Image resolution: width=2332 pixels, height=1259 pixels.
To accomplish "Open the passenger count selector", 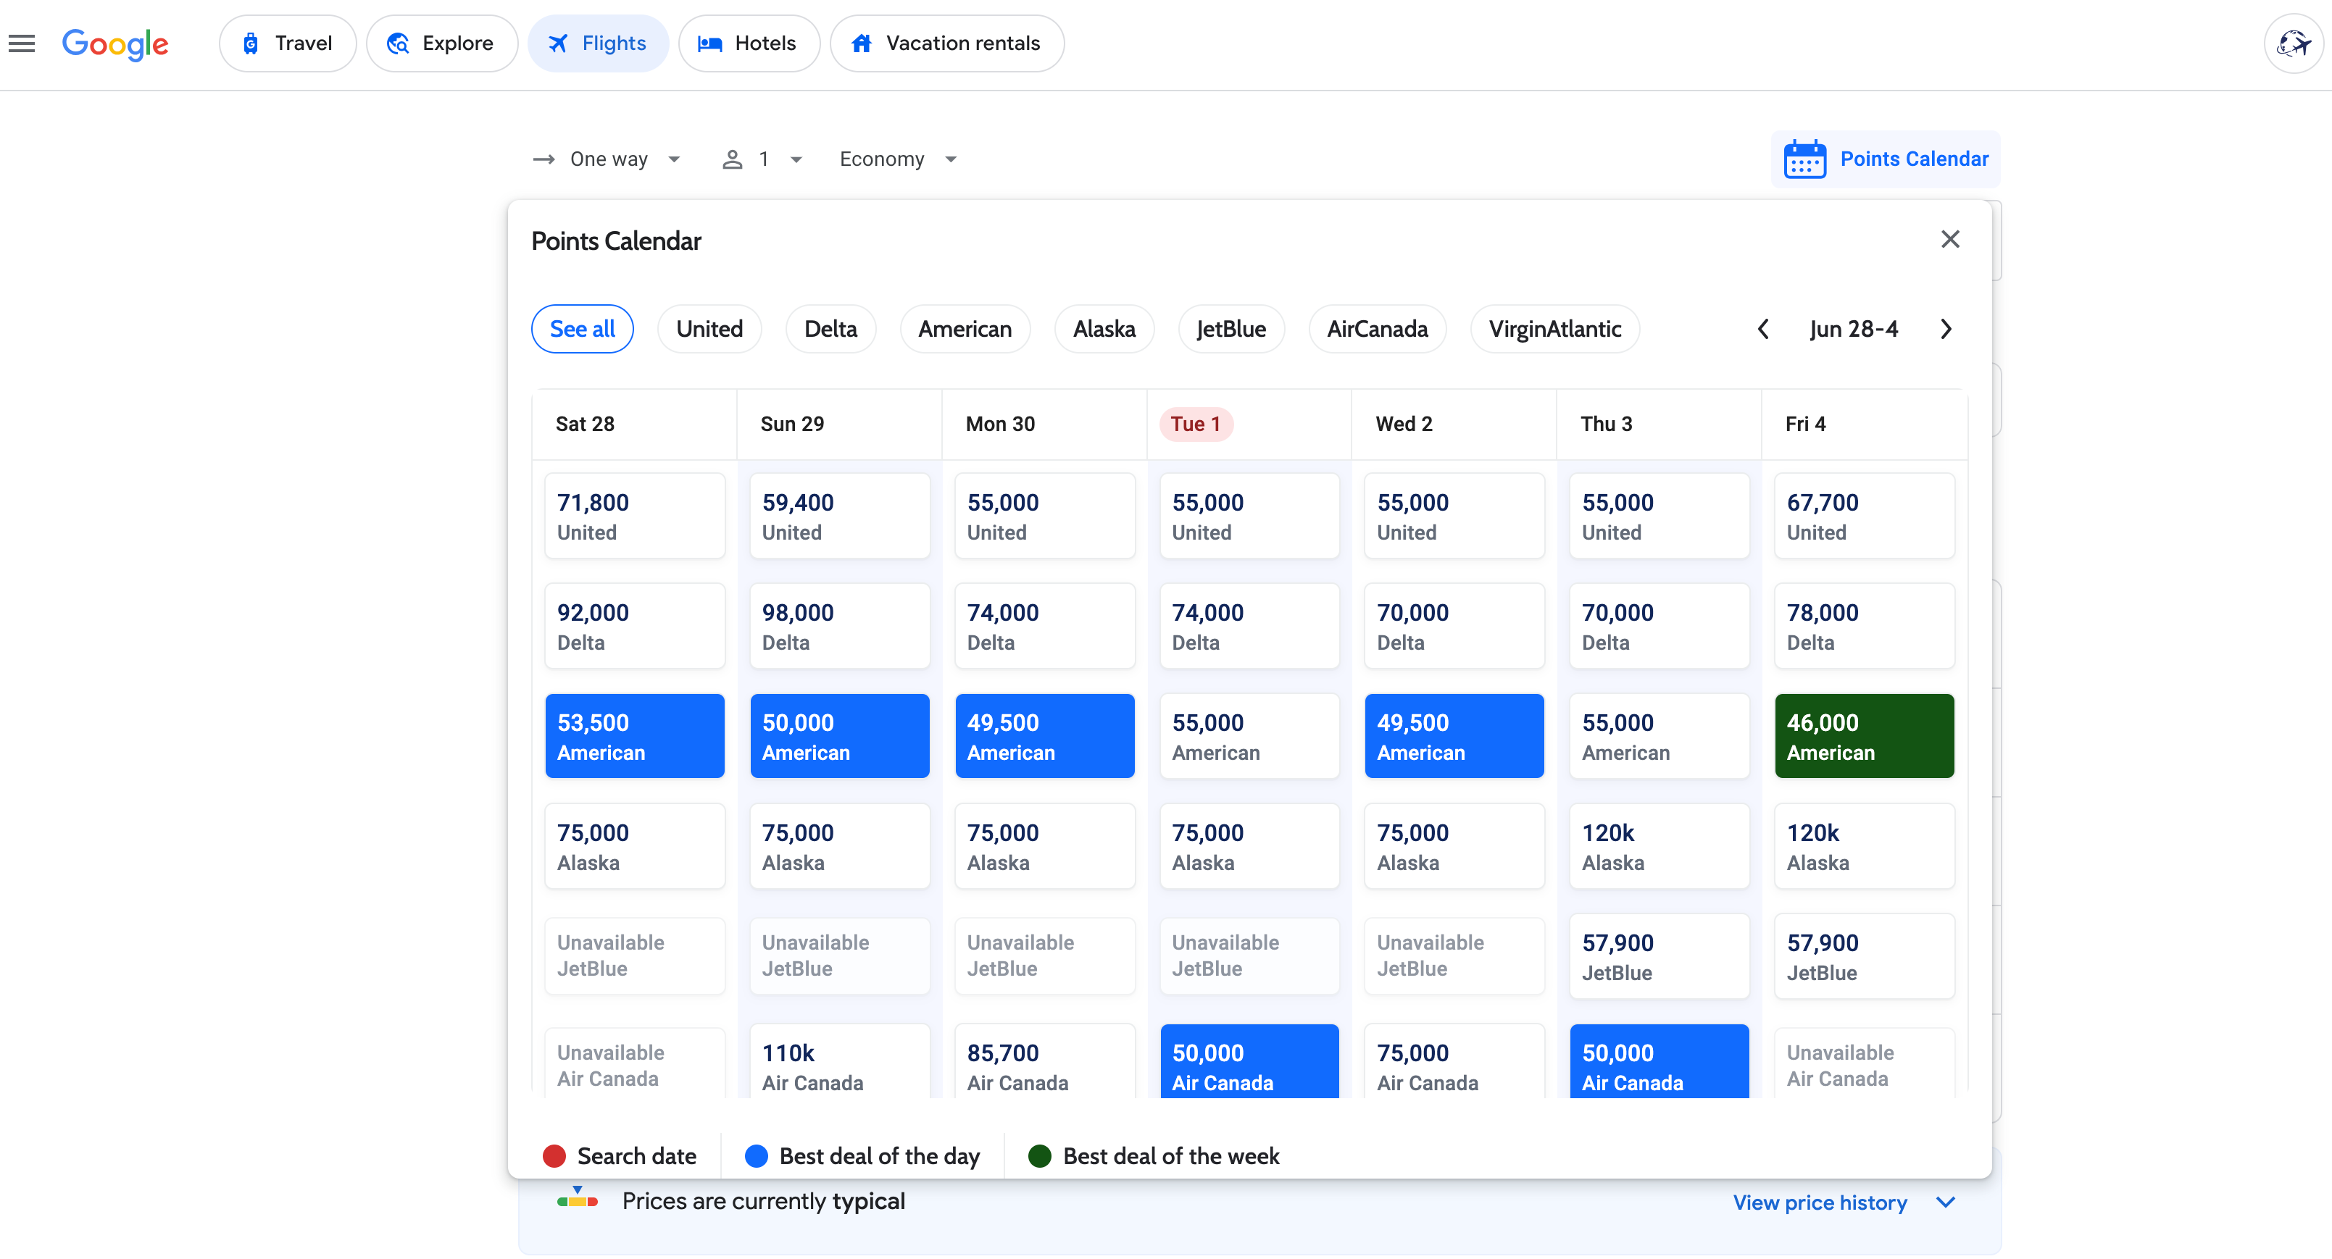I will click(x=762, y=159).
